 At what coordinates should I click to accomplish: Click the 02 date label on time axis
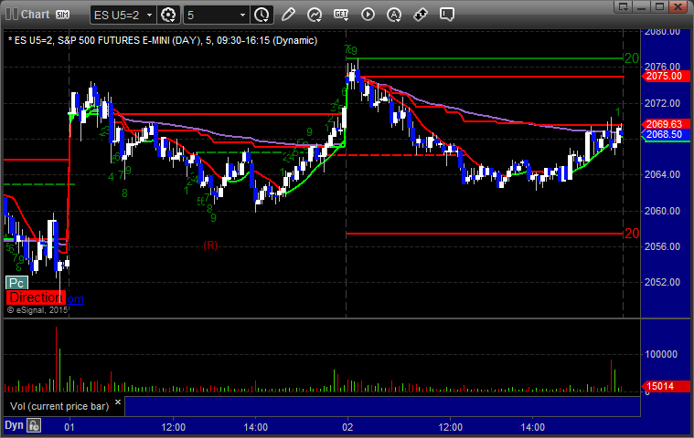(347, 427)
